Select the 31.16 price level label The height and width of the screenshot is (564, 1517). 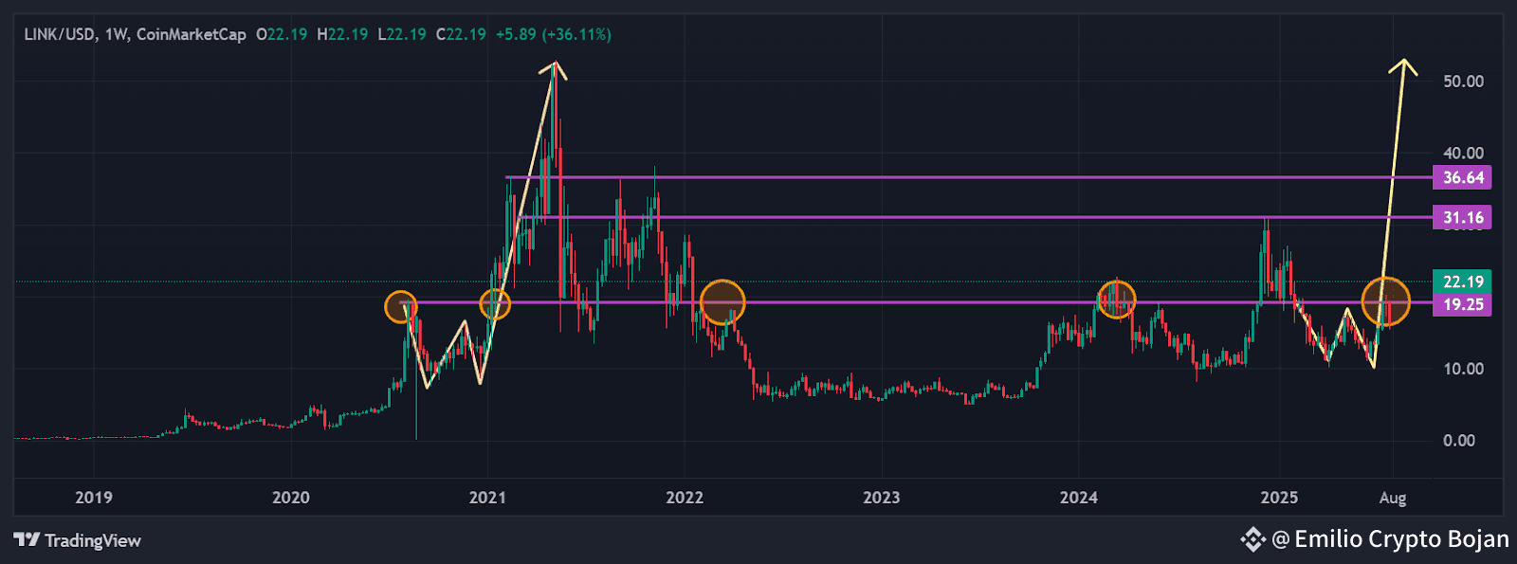pyautogui.click(x=1462, y=217)
